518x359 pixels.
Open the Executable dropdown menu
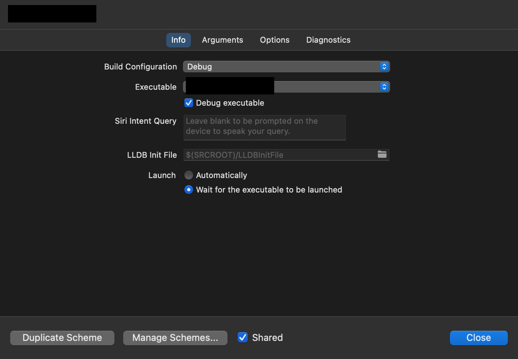tap(326, 87)
